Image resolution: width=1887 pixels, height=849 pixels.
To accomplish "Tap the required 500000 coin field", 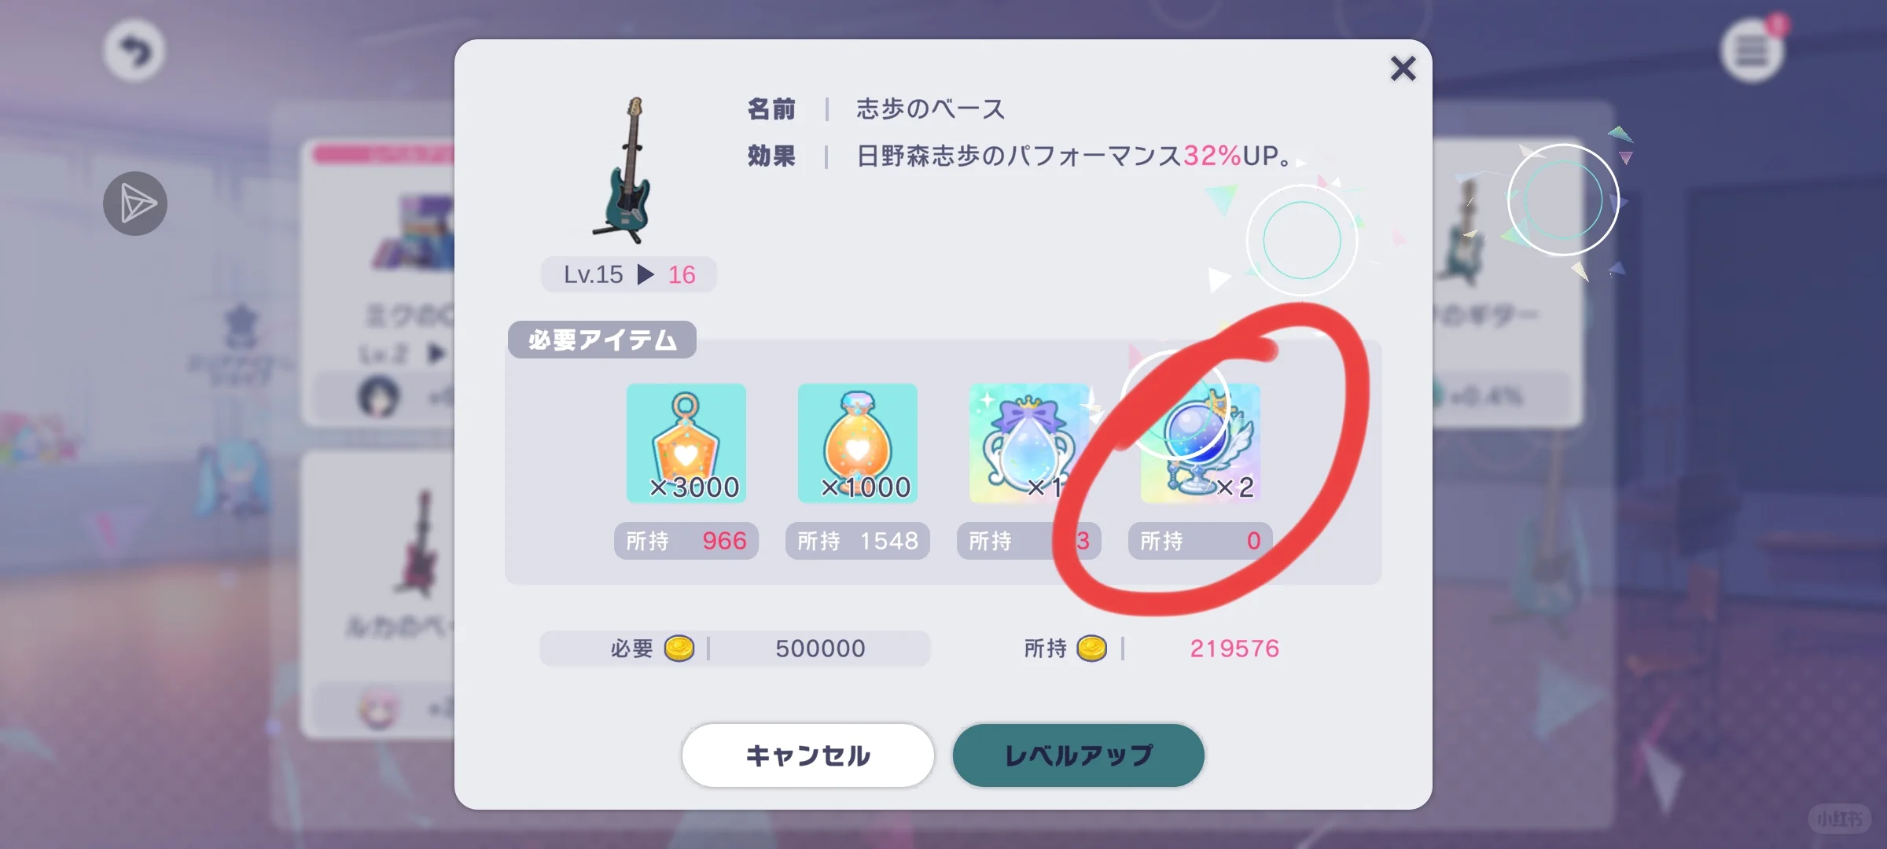I will [x=735, y=649].
